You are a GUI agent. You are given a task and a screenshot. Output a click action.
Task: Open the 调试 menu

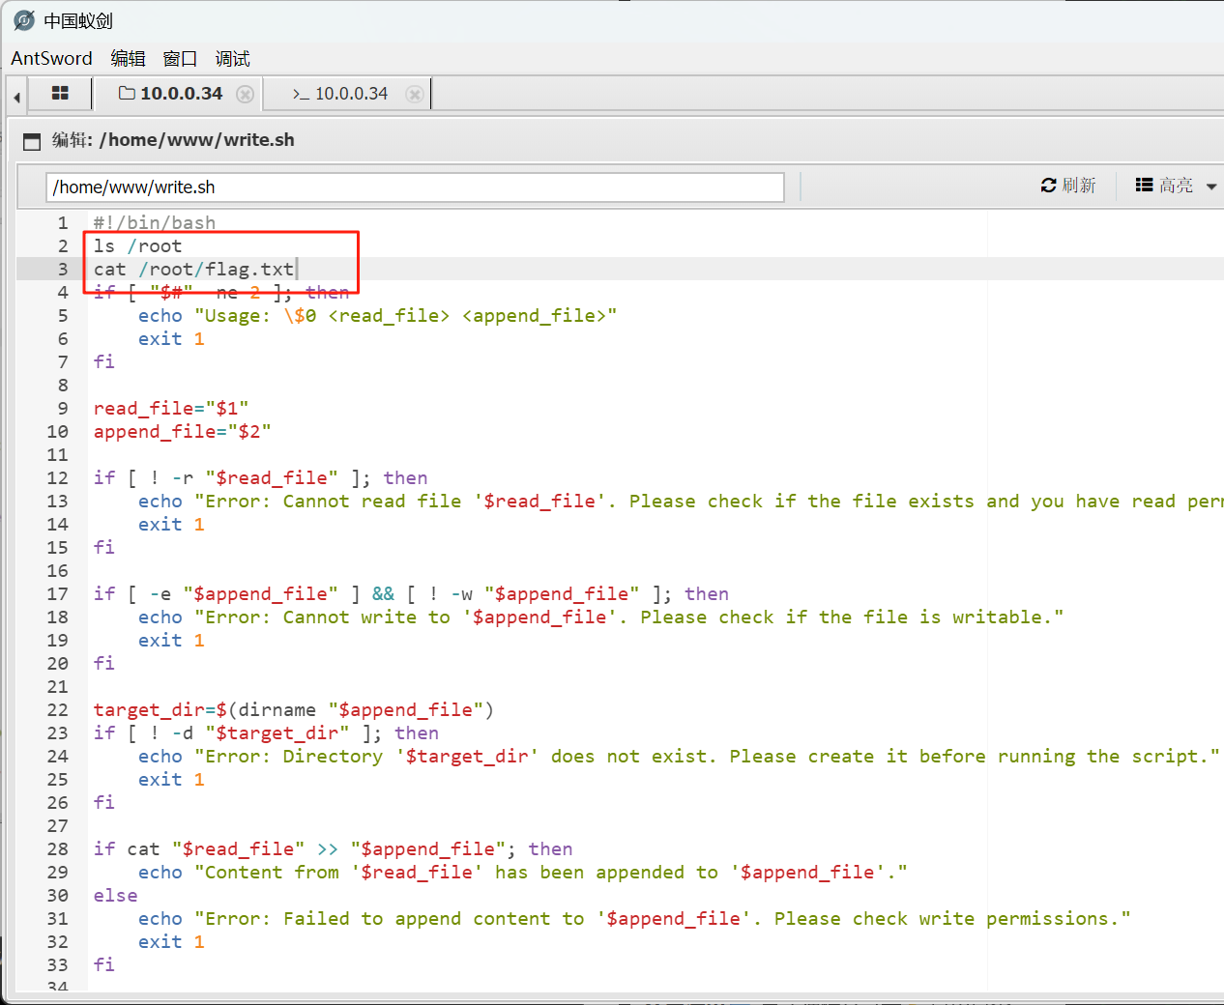[x=232, y=58]
